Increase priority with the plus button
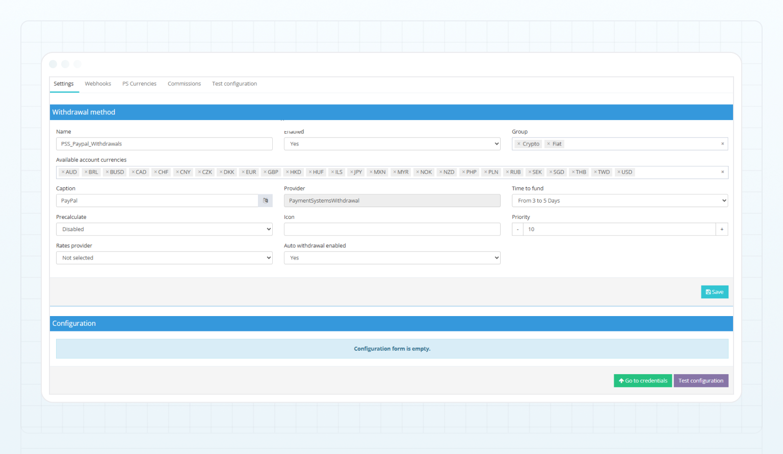The height and width of the screenshot is (454, 783). pyautogui.click(x=722, y=229)
